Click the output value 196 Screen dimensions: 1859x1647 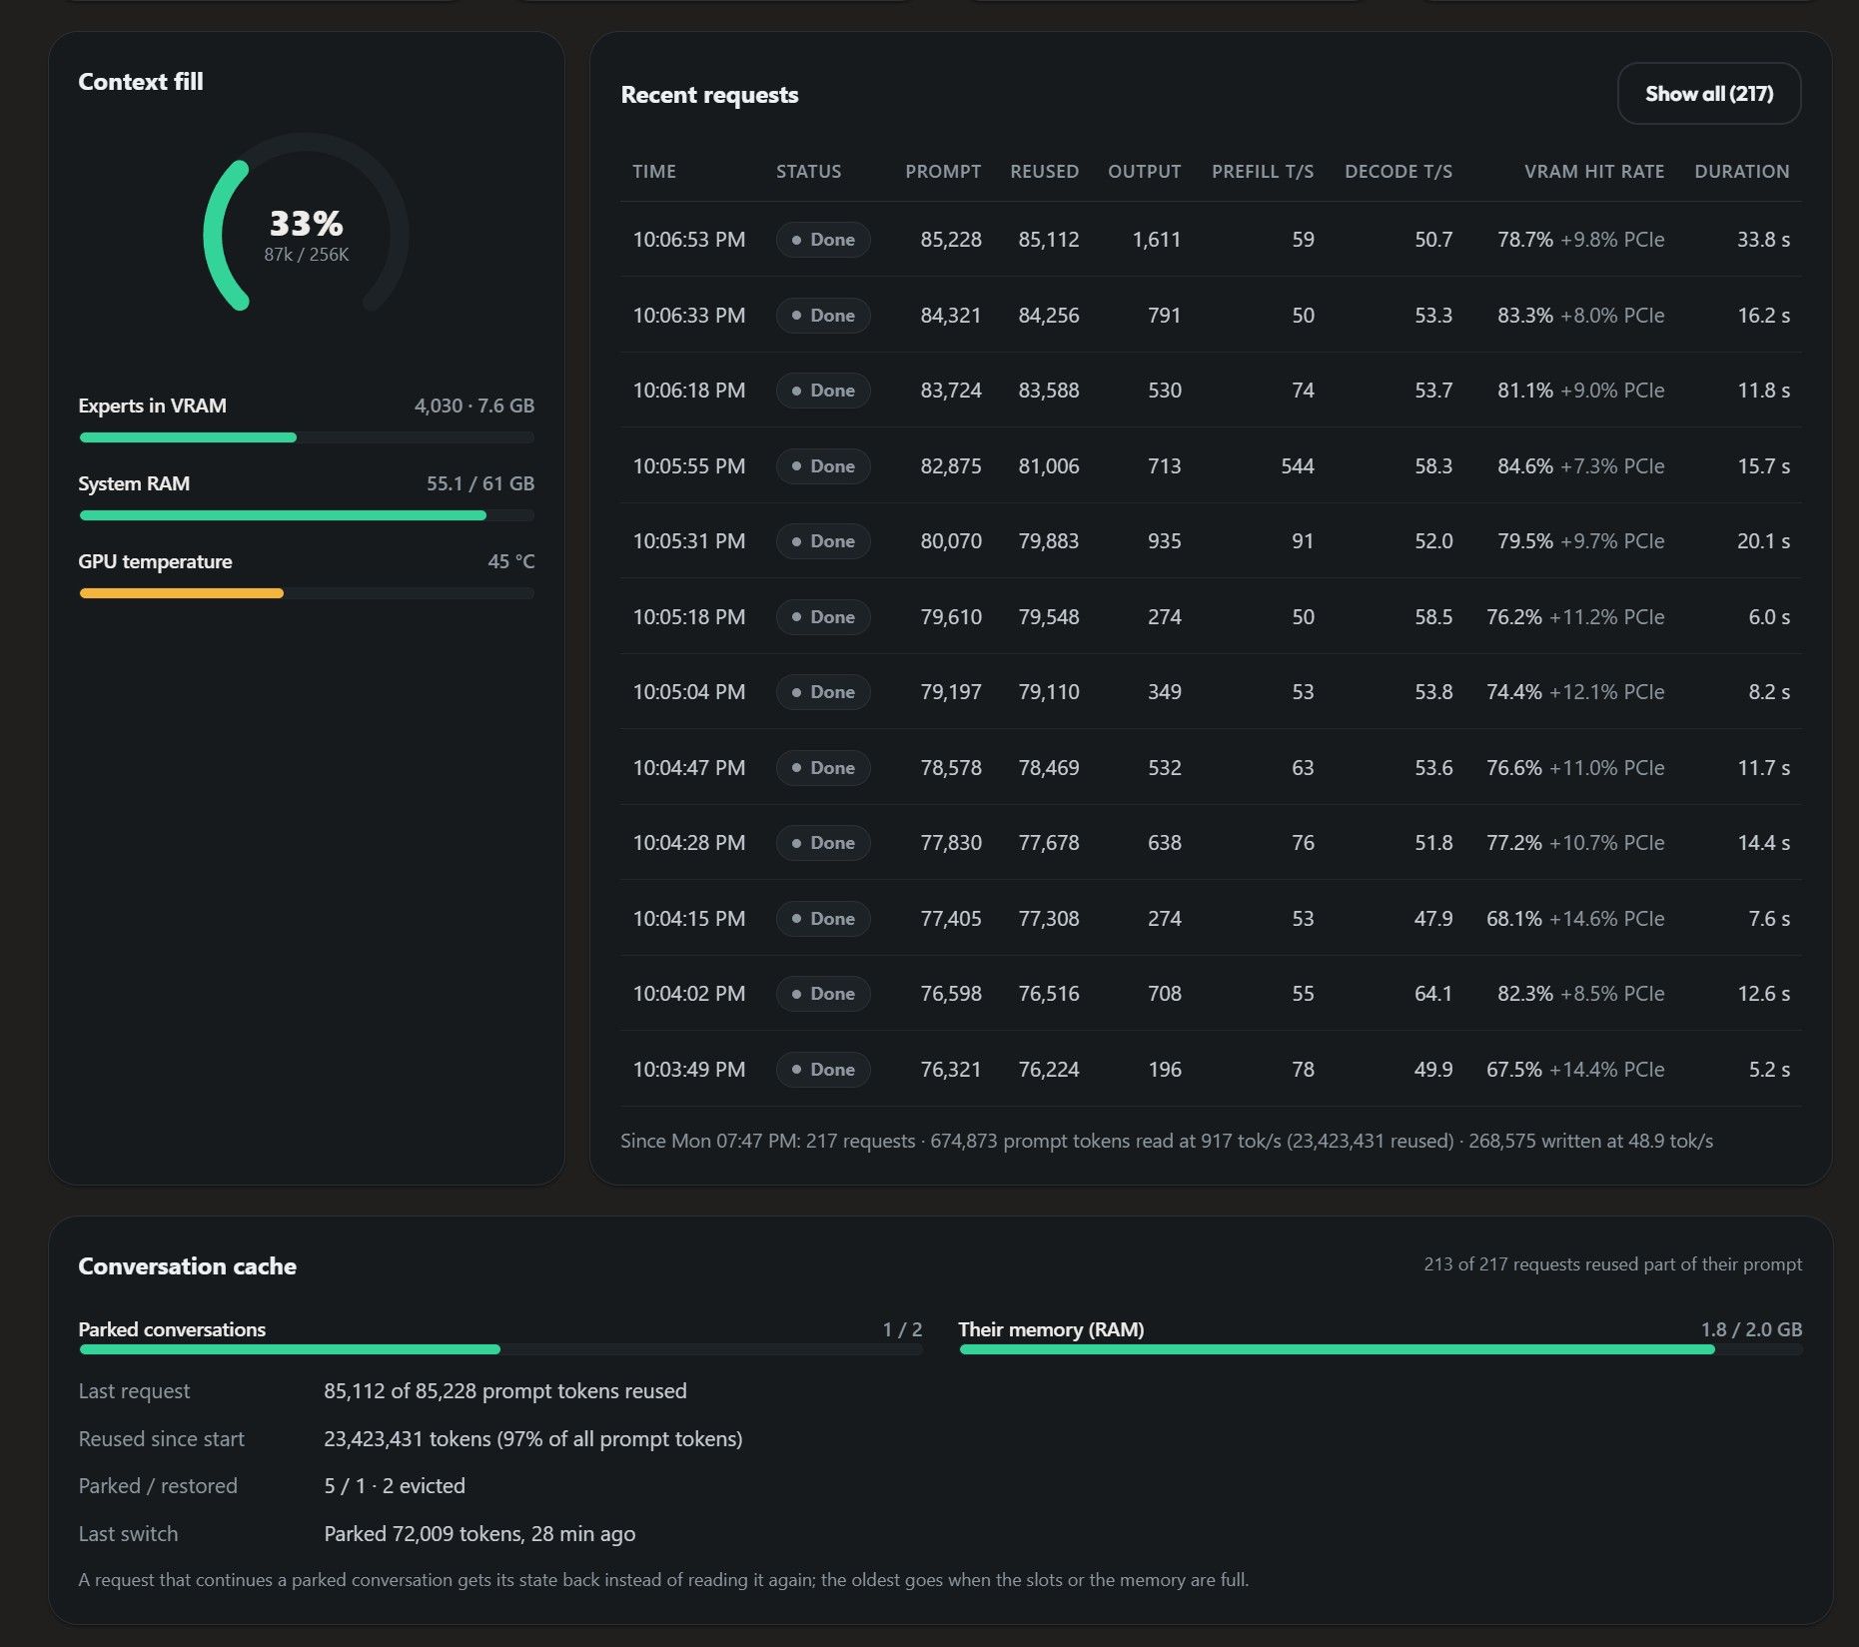tap(1165, 1070)
